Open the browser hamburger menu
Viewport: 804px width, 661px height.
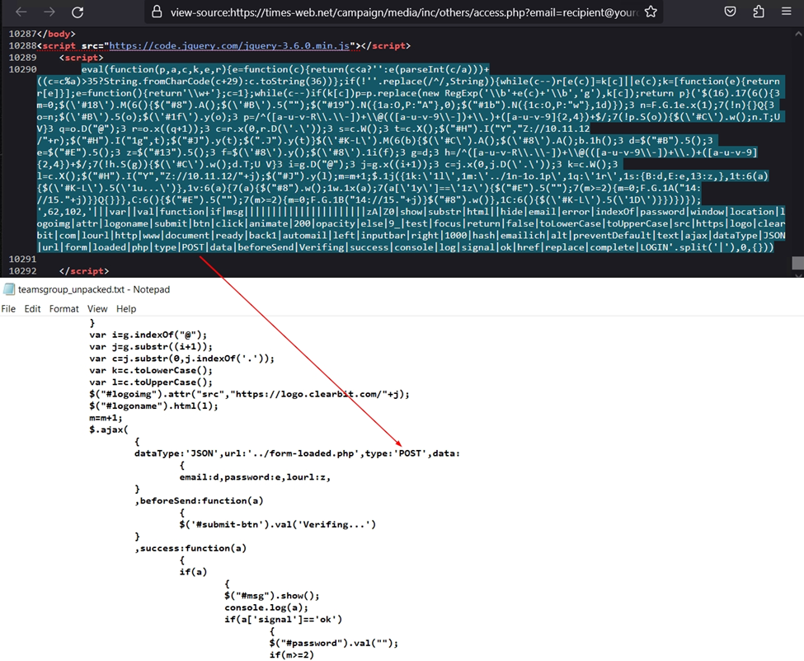coord(786,12)
